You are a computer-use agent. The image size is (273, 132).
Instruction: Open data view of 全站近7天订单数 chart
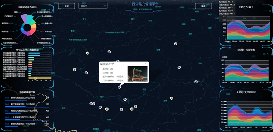[x=265, y=54]
